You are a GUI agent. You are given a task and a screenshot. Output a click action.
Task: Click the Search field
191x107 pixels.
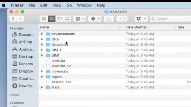[170, 19]
